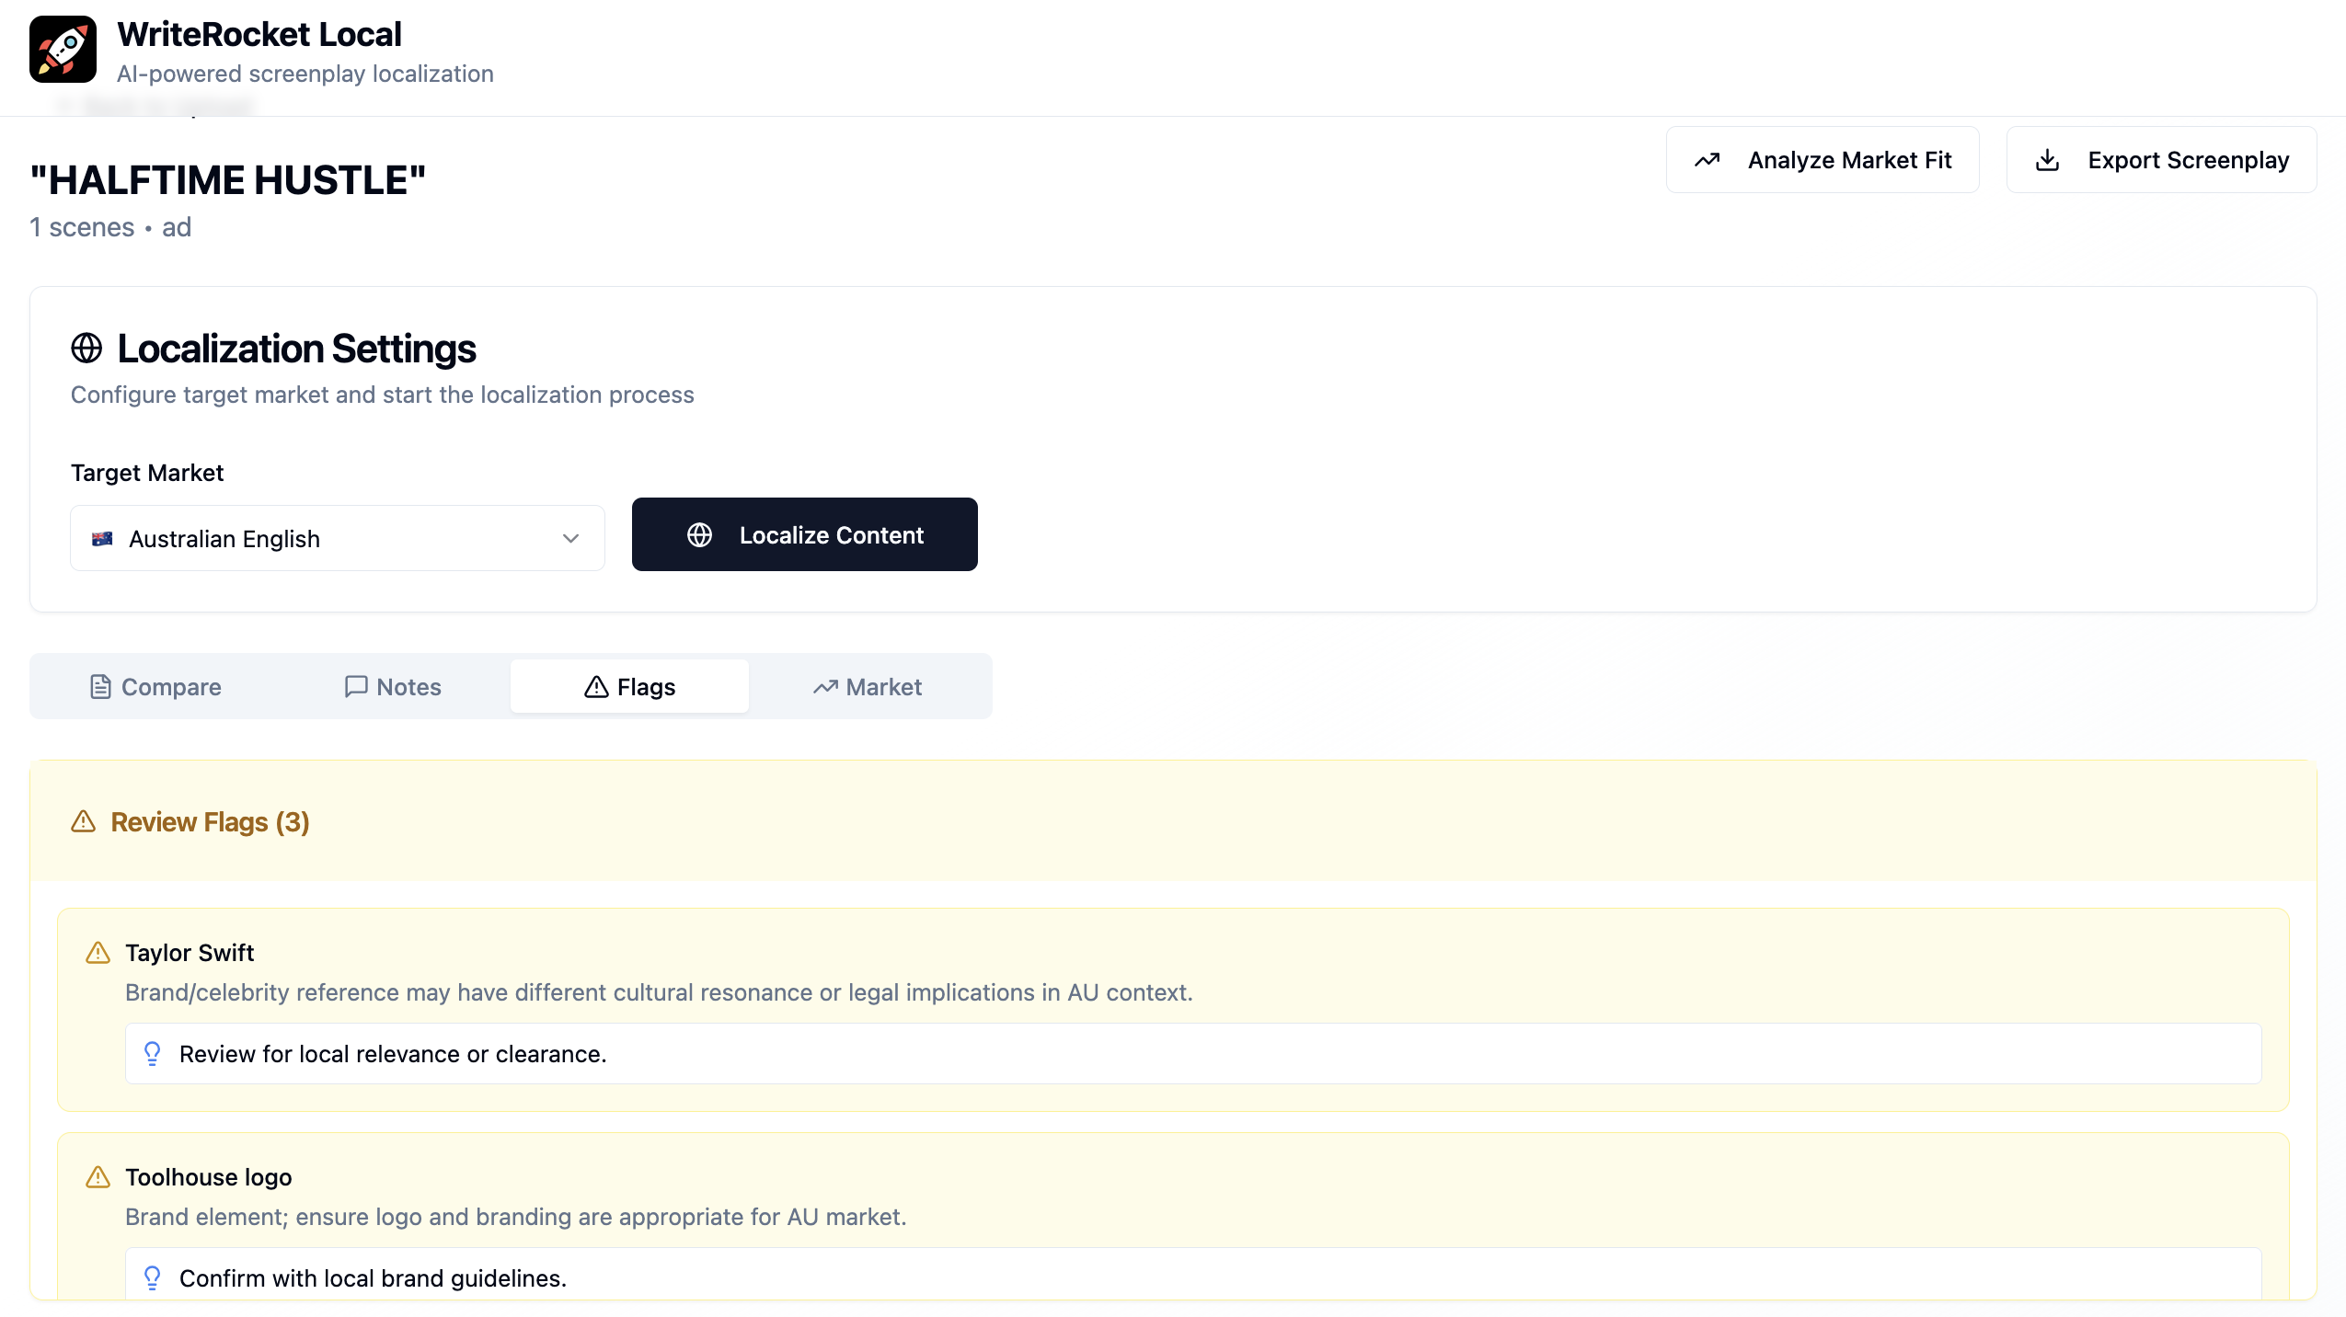Open the Notes tab
Screen dimensions: 2346x1317
pos(393,687)
